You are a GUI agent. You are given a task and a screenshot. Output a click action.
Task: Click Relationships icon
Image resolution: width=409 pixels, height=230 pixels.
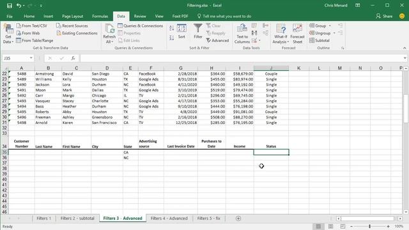click(266, 33)
